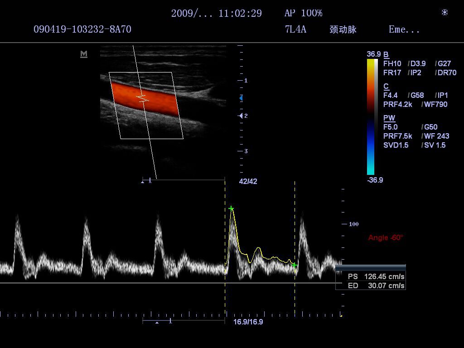Click the depth marker arrow at 2
The image size is (464, 348).
pos(241,116)
